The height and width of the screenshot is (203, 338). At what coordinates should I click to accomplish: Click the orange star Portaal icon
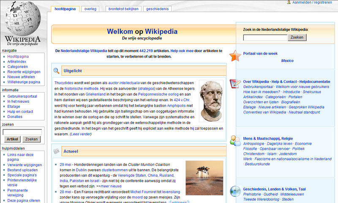[x=235, y=55]
